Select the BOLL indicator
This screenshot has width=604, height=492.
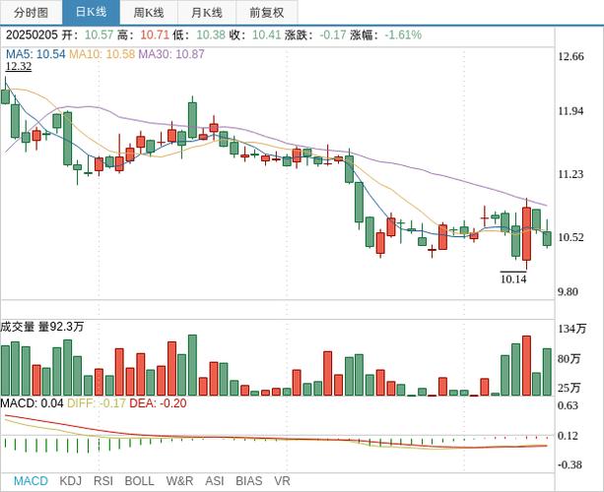(140, 481)
